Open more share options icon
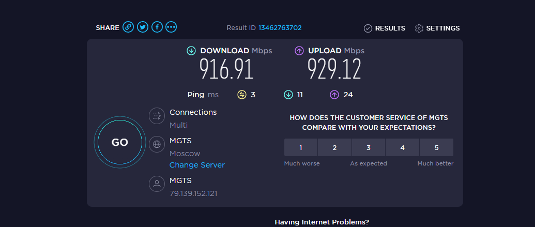The image size is (535, 227). pyautogui.click(x=171, y=27)
